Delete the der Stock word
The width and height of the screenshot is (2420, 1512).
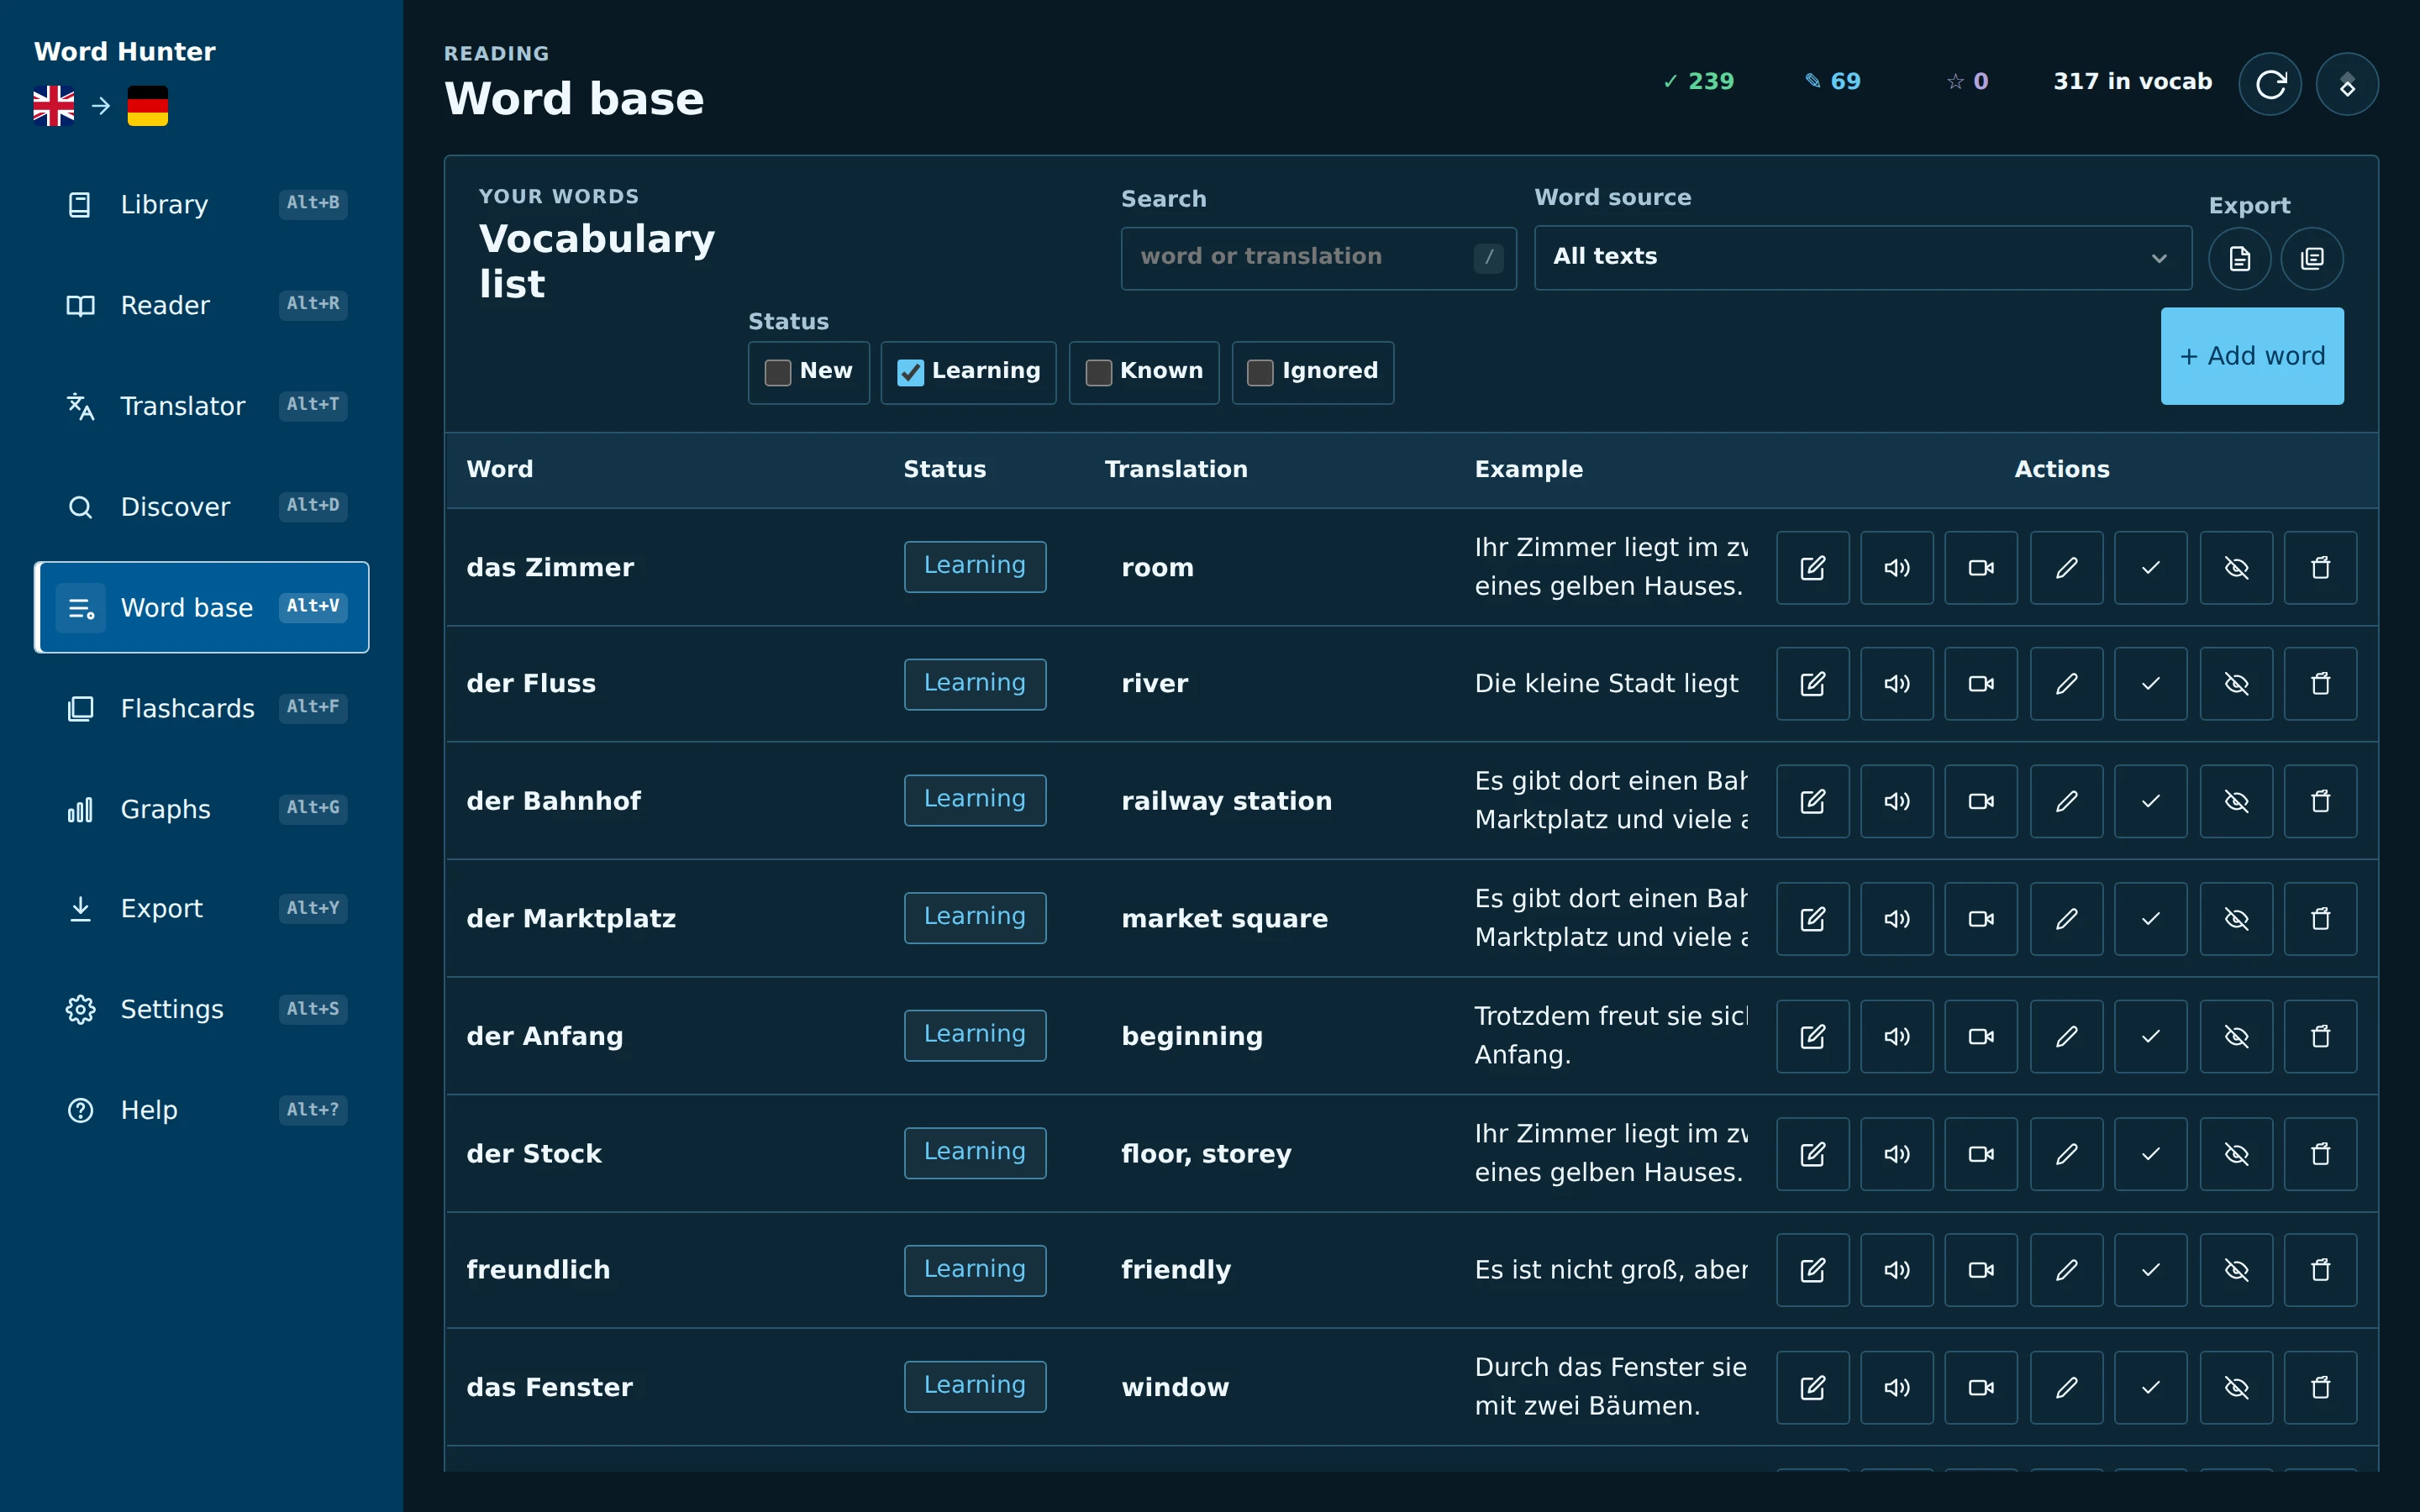click(2321, 1154)
